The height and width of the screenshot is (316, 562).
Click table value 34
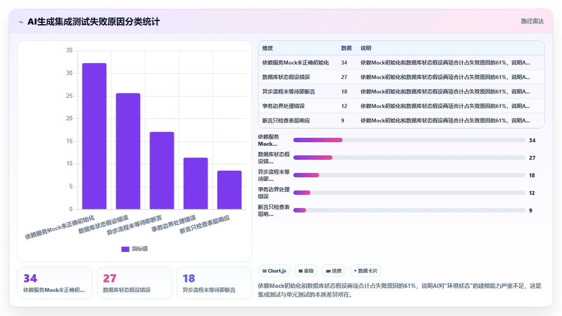344,63
